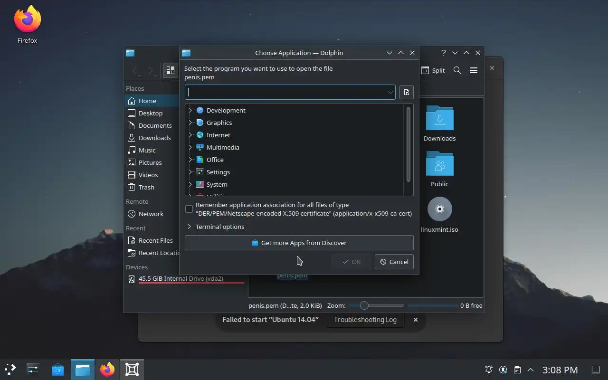Click the browse for executable icon button
The height and width of the screenshot is (380, 608).
(x=407, y=92)
